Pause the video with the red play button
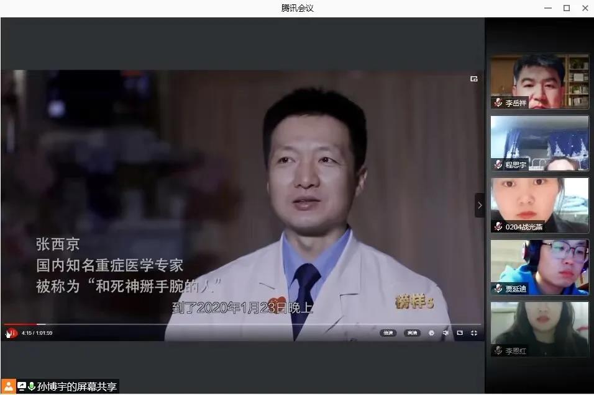 [x=11, y=333]
